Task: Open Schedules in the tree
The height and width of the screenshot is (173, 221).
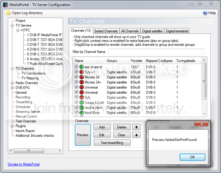Action: tap(23, 107)
